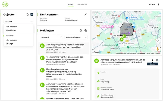
Task: Save the notification with the star icon
Action: point(152,60)
